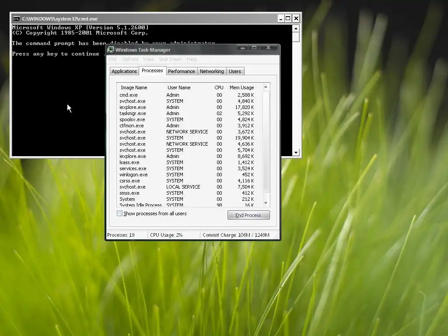
Task: Sort processes by CPU column
Action: pos(219,87)
